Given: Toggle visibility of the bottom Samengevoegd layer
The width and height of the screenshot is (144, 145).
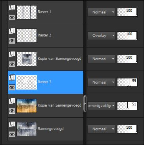Looking at the screenshot, I should pos(12,134).
